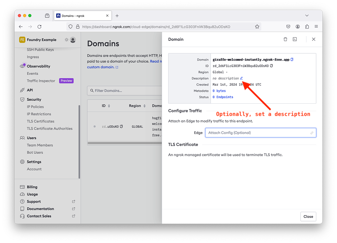
Task: Copy ID icon next to rd…uODsKO in table
Action: [121, 127]
